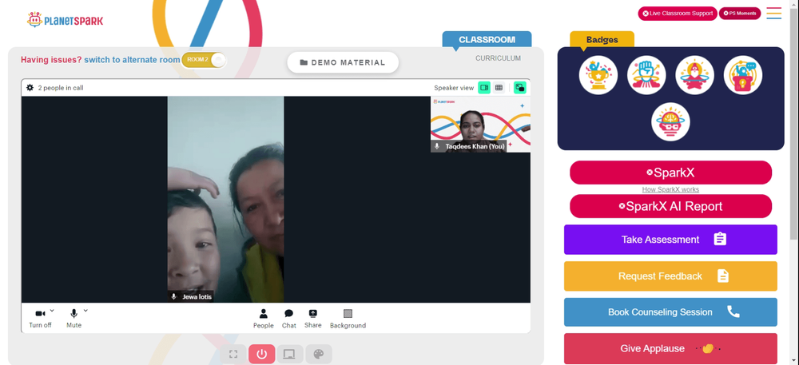
Task: Mute the microphone
Action: tap(74, 318)
